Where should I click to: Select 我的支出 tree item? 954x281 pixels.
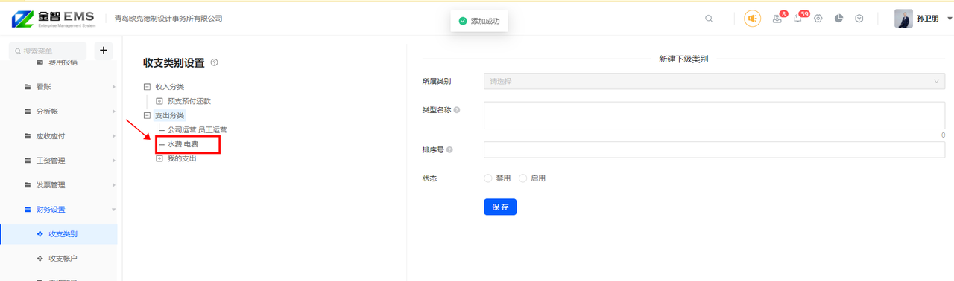click(182, 158)
